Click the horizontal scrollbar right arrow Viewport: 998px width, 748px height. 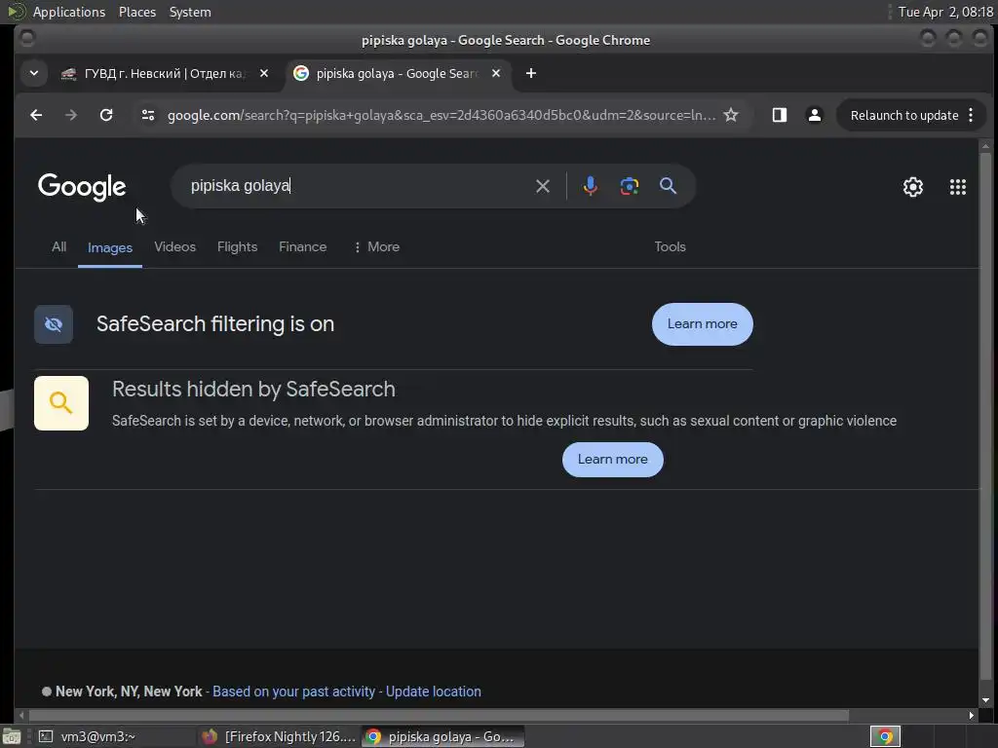(972, 715)
